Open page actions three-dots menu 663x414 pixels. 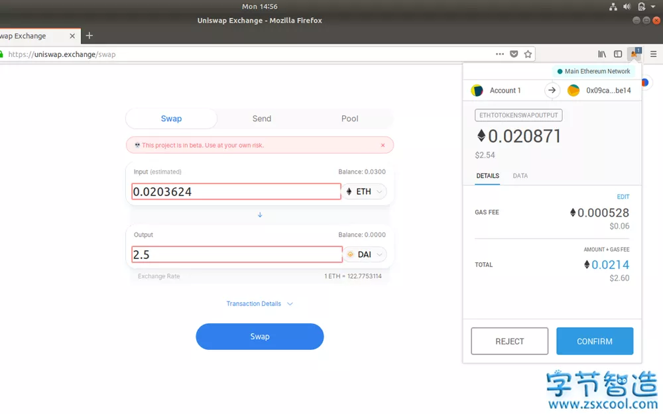tap(500, 54)
